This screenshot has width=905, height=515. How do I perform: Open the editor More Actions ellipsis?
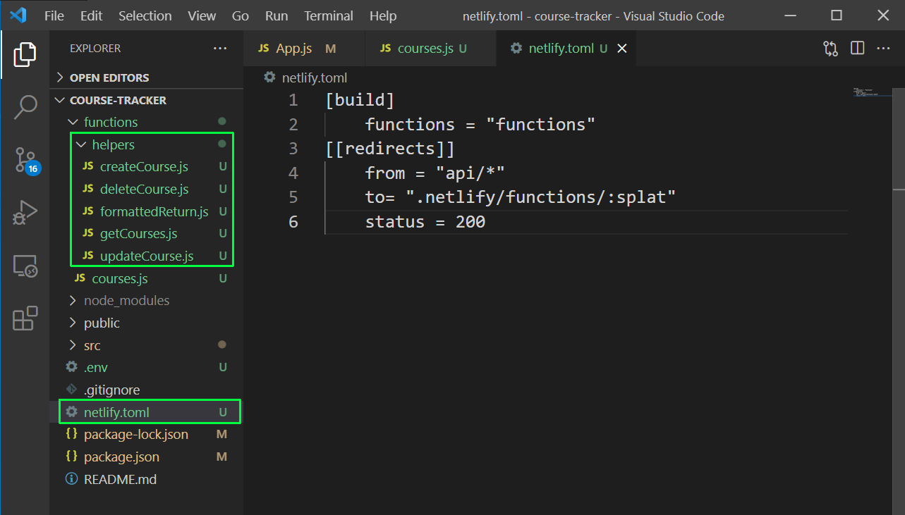[x=883, y=49]
